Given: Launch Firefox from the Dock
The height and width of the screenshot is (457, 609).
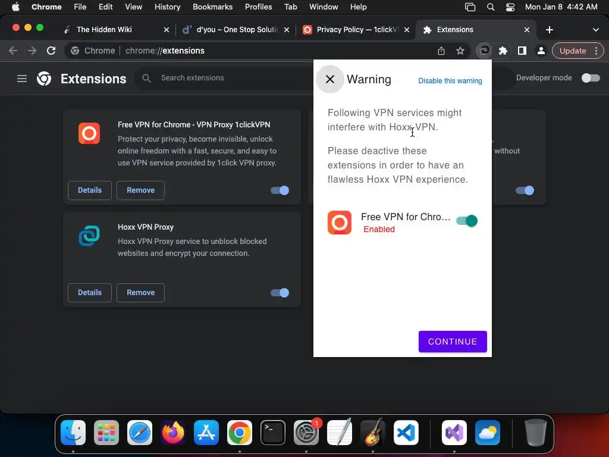Looking at the screenshot, I should [x=173, y=433].
